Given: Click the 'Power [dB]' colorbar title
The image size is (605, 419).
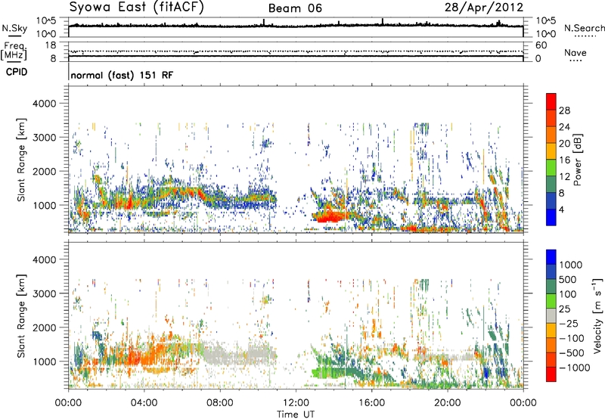Looking at the screenshot, I should [577, 160].
